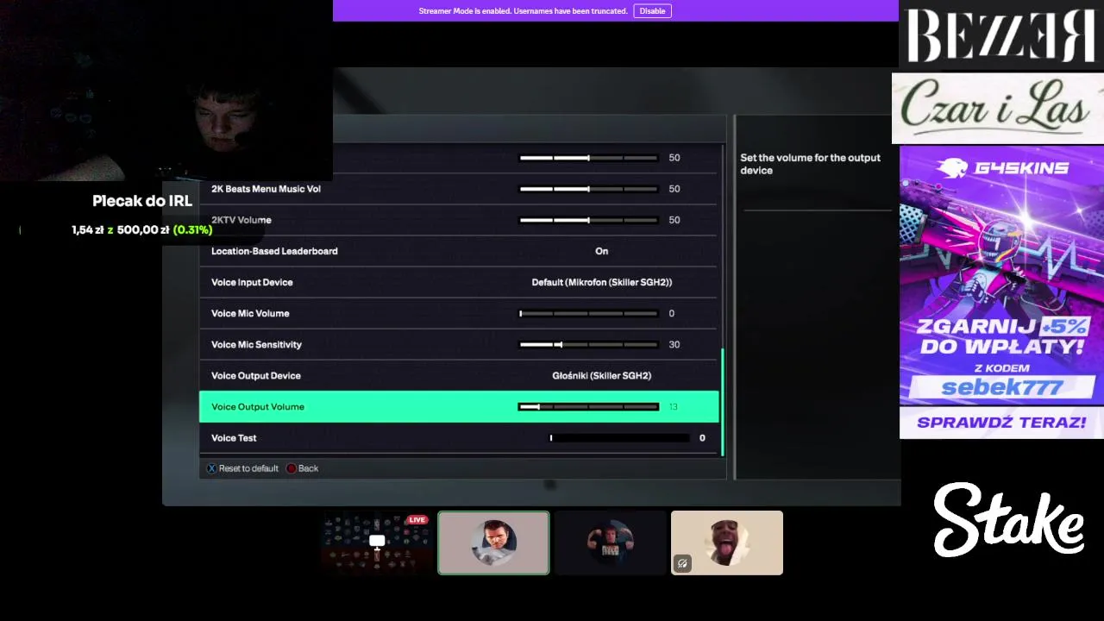Adjust the Voice Mic Sensitivity slider
1104x621 pixels.
click(x=588, y=345)
